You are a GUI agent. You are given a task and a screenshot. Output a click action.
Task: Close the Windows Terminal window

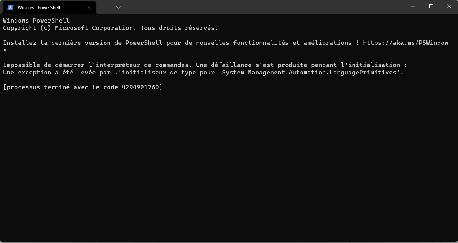(449, 6)
